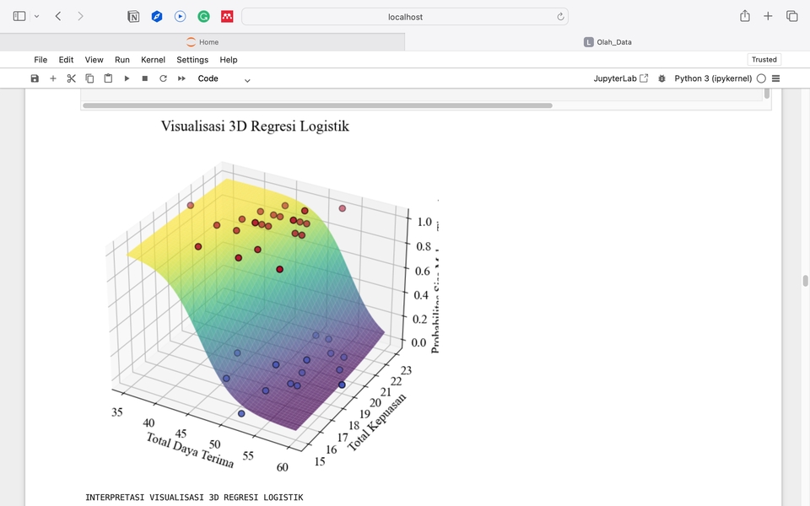
Task: Switch to the Olah_Data tab
Action: [x=607, y=42]
